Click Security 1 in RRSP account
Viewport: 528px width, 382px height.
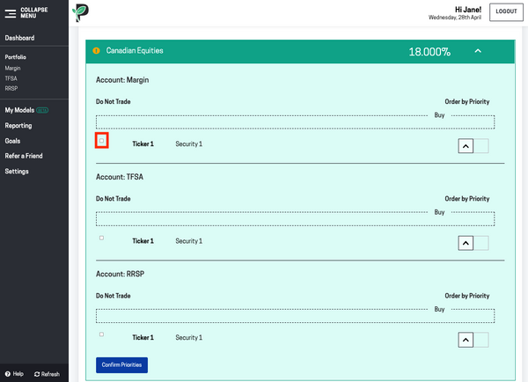pos(189,337)
